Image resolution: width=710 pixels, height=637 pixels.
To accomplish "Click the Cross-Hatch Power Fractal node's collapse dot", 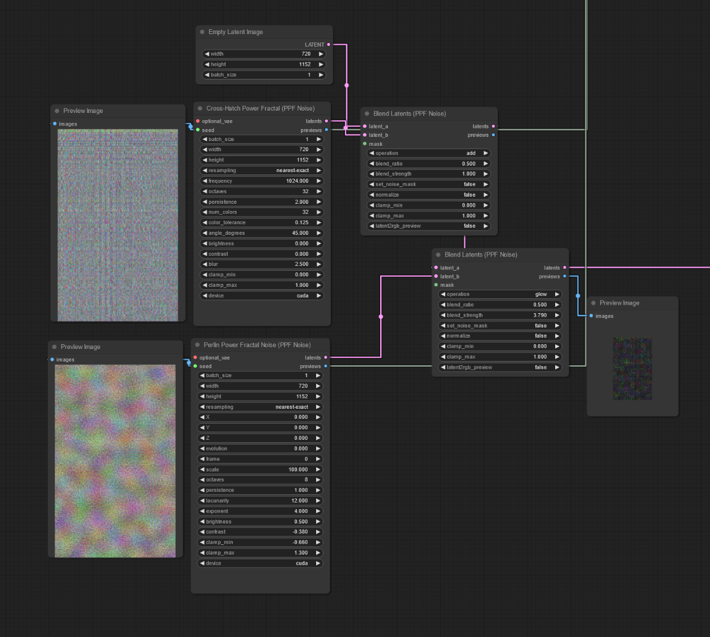I will pos(200,109).
